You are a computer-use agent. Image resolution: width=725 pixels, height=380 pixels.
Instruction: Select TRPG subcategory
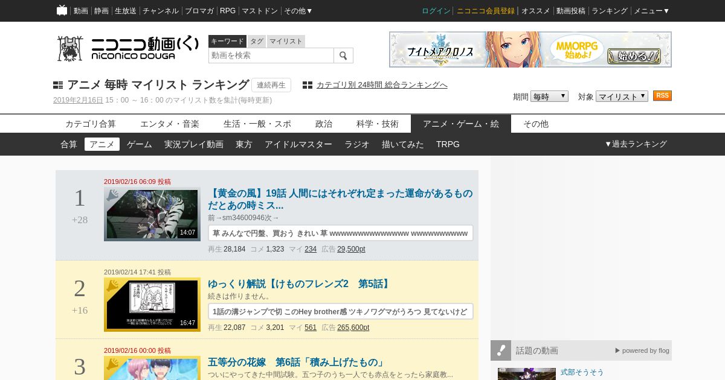point(448,144)
